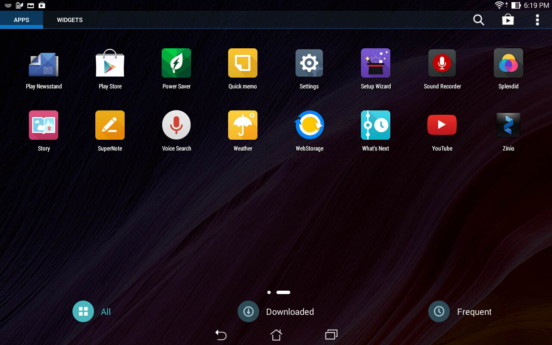The image size is (552, 345).
Task: Launch the SuperNote app
Action: (x=110, y=131)
